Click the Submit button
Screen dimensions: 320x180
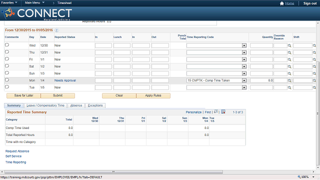(58, 95)
